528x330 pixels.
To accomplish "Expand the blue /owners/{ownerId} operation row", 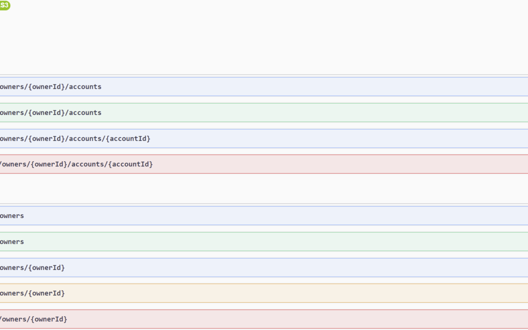I will [293, 267].
